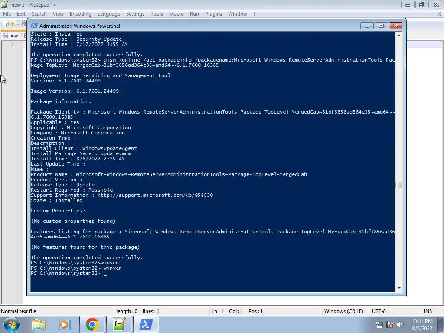
Task: Switch to Notepad++ on the taskbar
Action: pyautogui.click(x=119, y=324)
